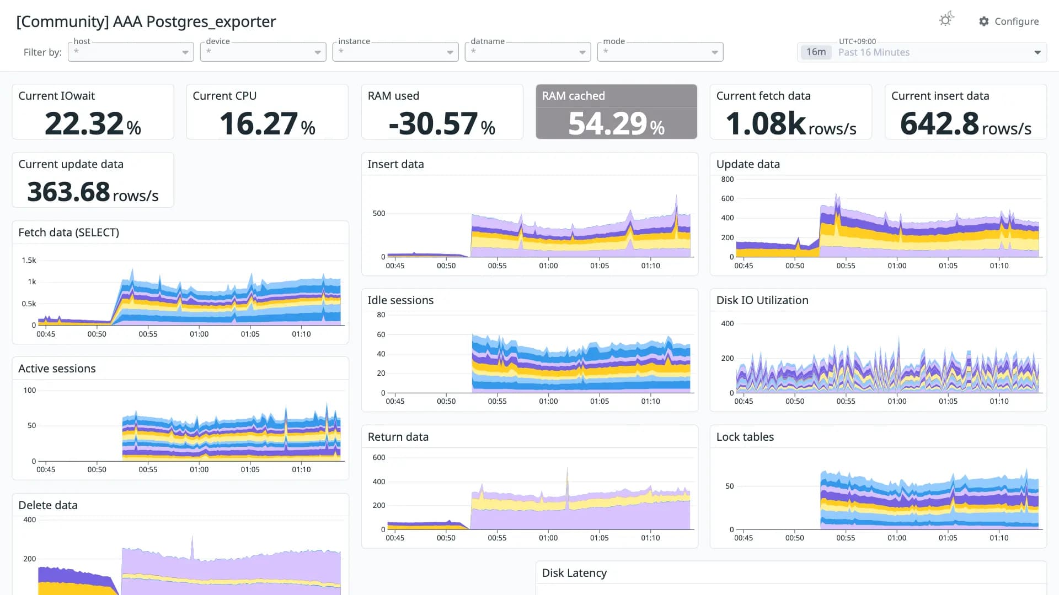Viewport: 1059px width, 595px height.
Task: Click the time range dropdown arrow
Action: (1037, 52)
